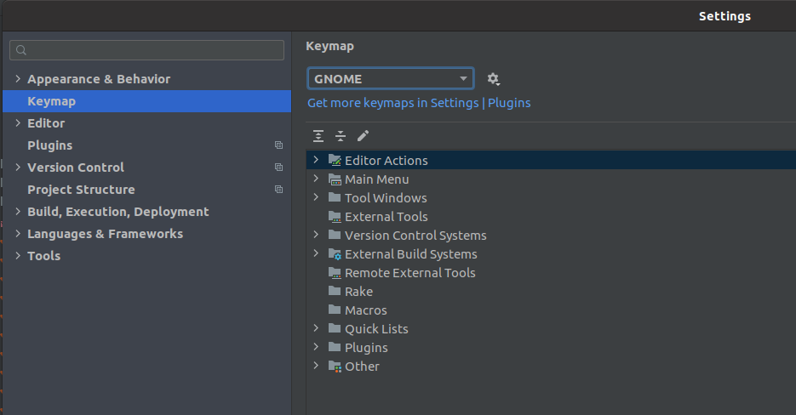This screenshot has height=415, width=796.
Task: Click the copy icon beside Version Control
Action: [278, 168]
